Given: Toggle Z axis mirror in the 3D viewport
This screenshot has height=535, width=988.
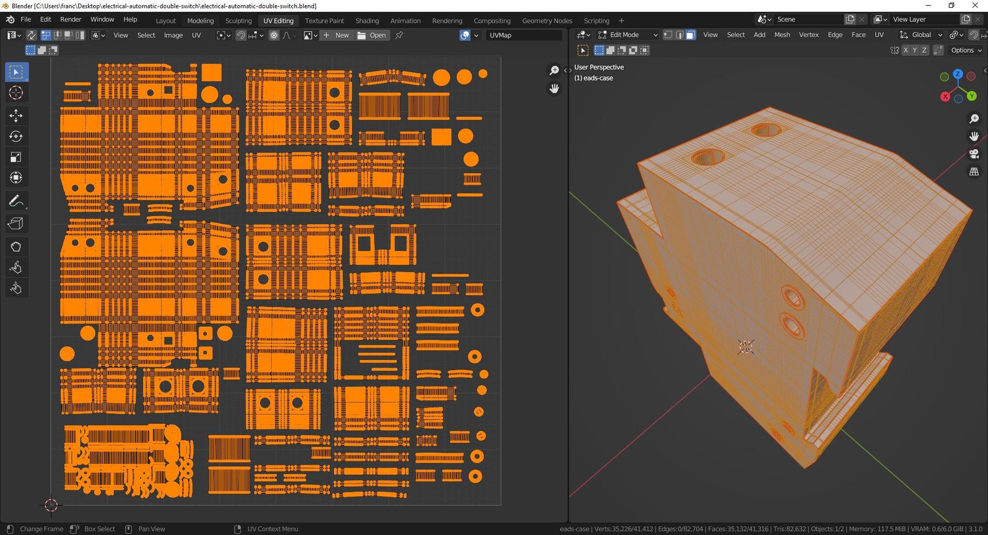Looking at the screenshot, I should click(x=924, y=50).
